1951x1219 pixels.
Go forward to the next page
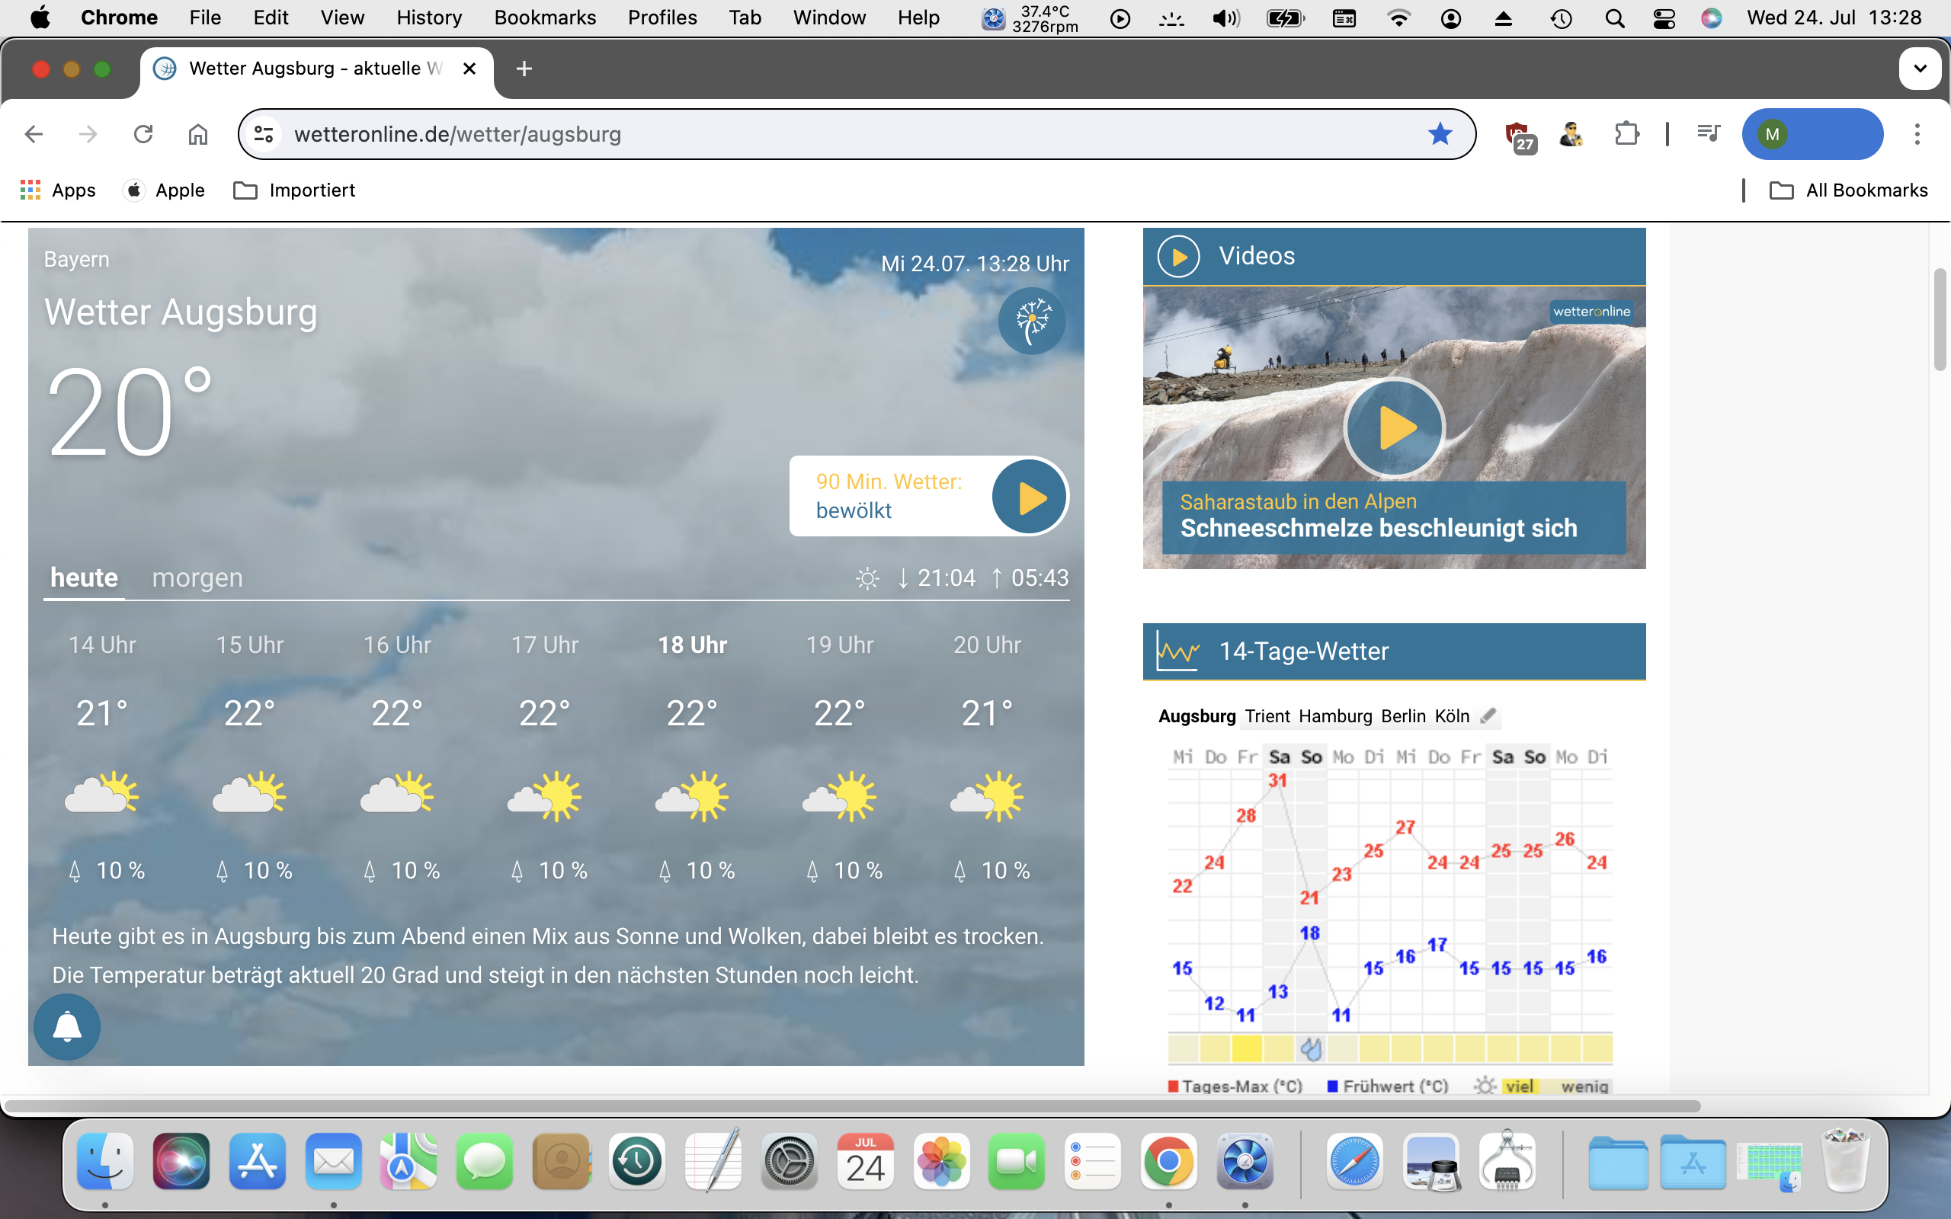click(88, 134)
